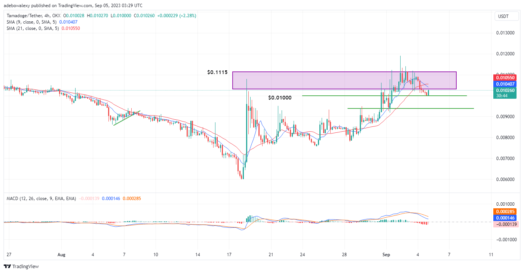Click the 0.006000 price axis label
The image size is (524, 273).
click(x=506, y=180)
